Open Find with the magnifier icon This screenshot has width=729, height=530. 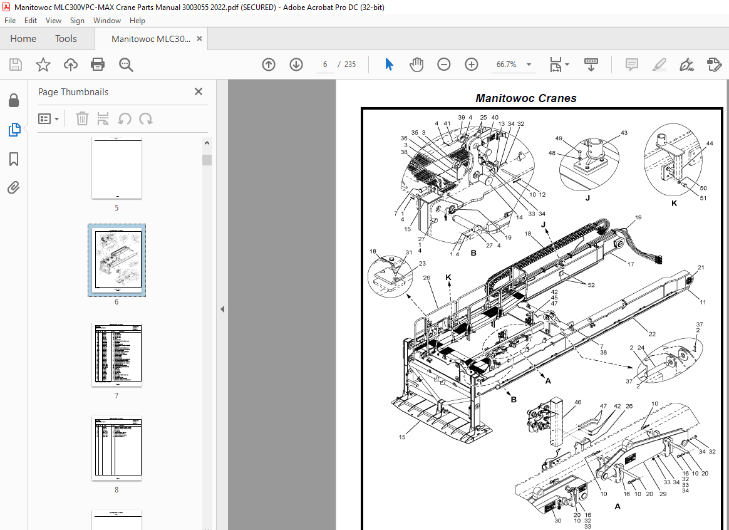tap(126, 65)
